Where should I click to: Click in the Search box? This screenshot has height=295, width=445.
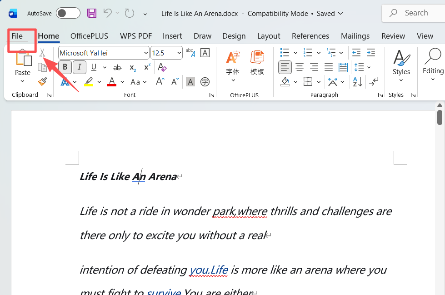[416, 13]
